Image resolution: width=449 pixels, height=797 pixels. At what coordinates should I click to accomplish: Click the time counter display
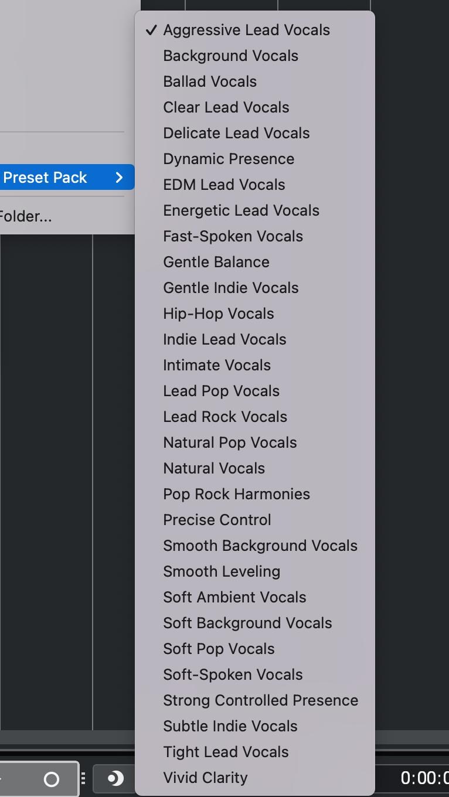pos(424,778)
